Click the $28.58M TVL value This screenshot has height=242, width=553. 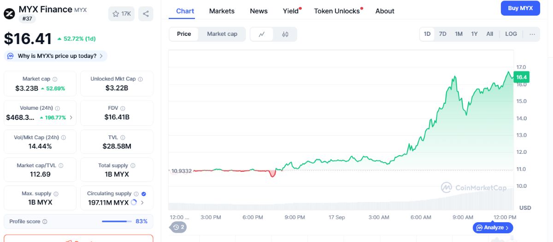(117, 146)
